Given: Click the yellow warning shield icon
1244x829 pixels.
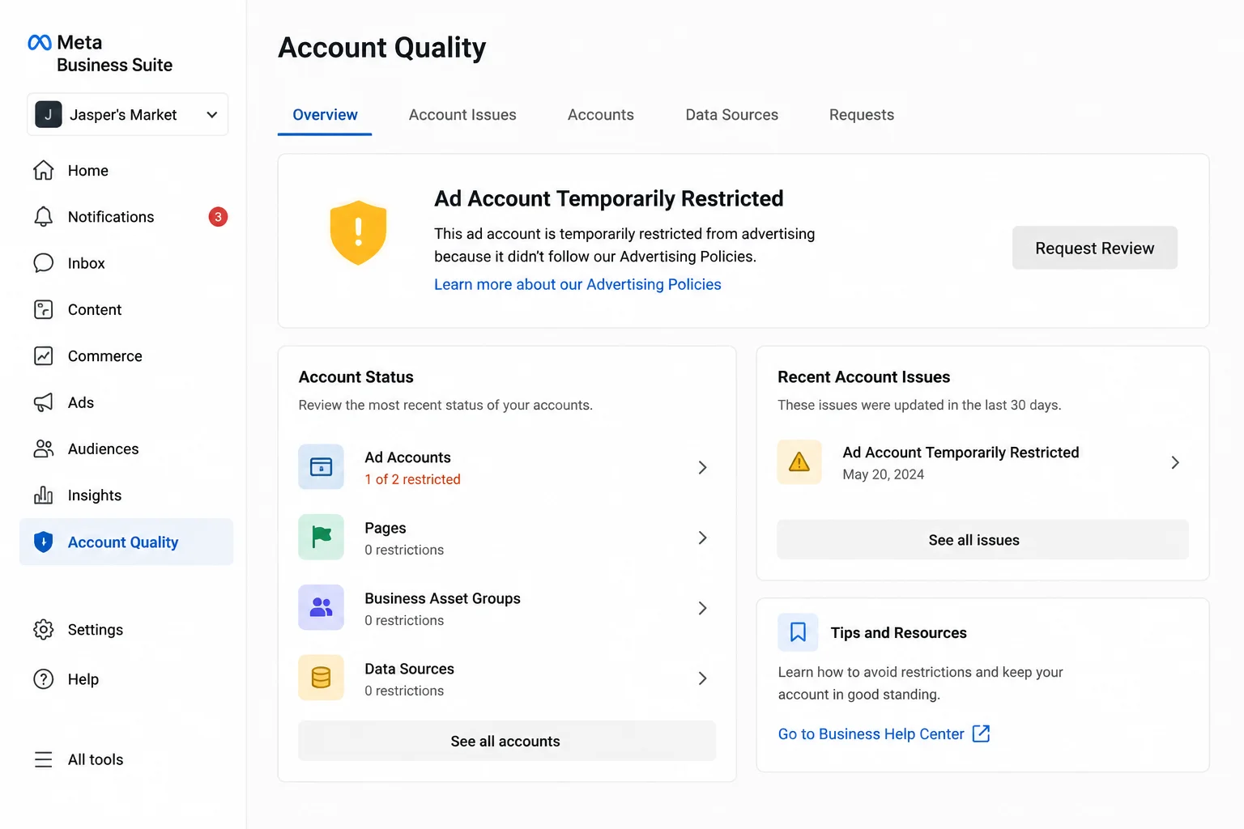Looking at the screenshot, I should [x=358, y=233].
